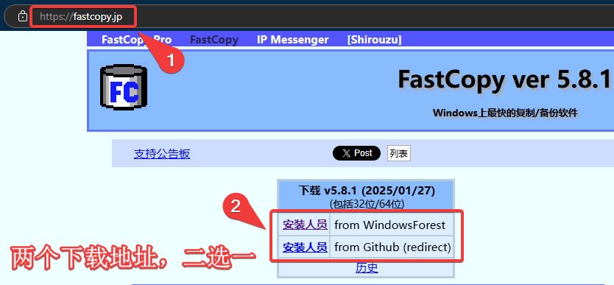Go to the IP Messenger page
This screenshot has height=285, width=614.
(x=292, y=40)
